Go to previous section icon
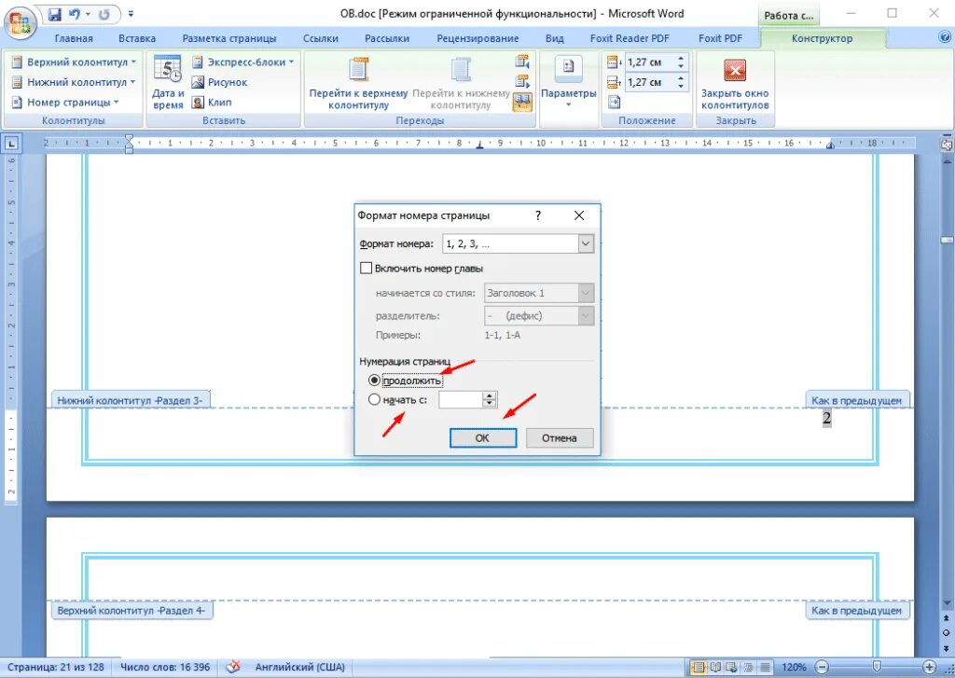The width and height of the screenshot is (955, 678). tap(522, 62)
